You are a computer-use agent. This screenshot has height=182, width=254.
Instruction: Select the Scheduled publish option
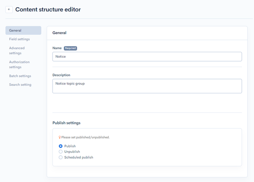click(x=61, y=157)
